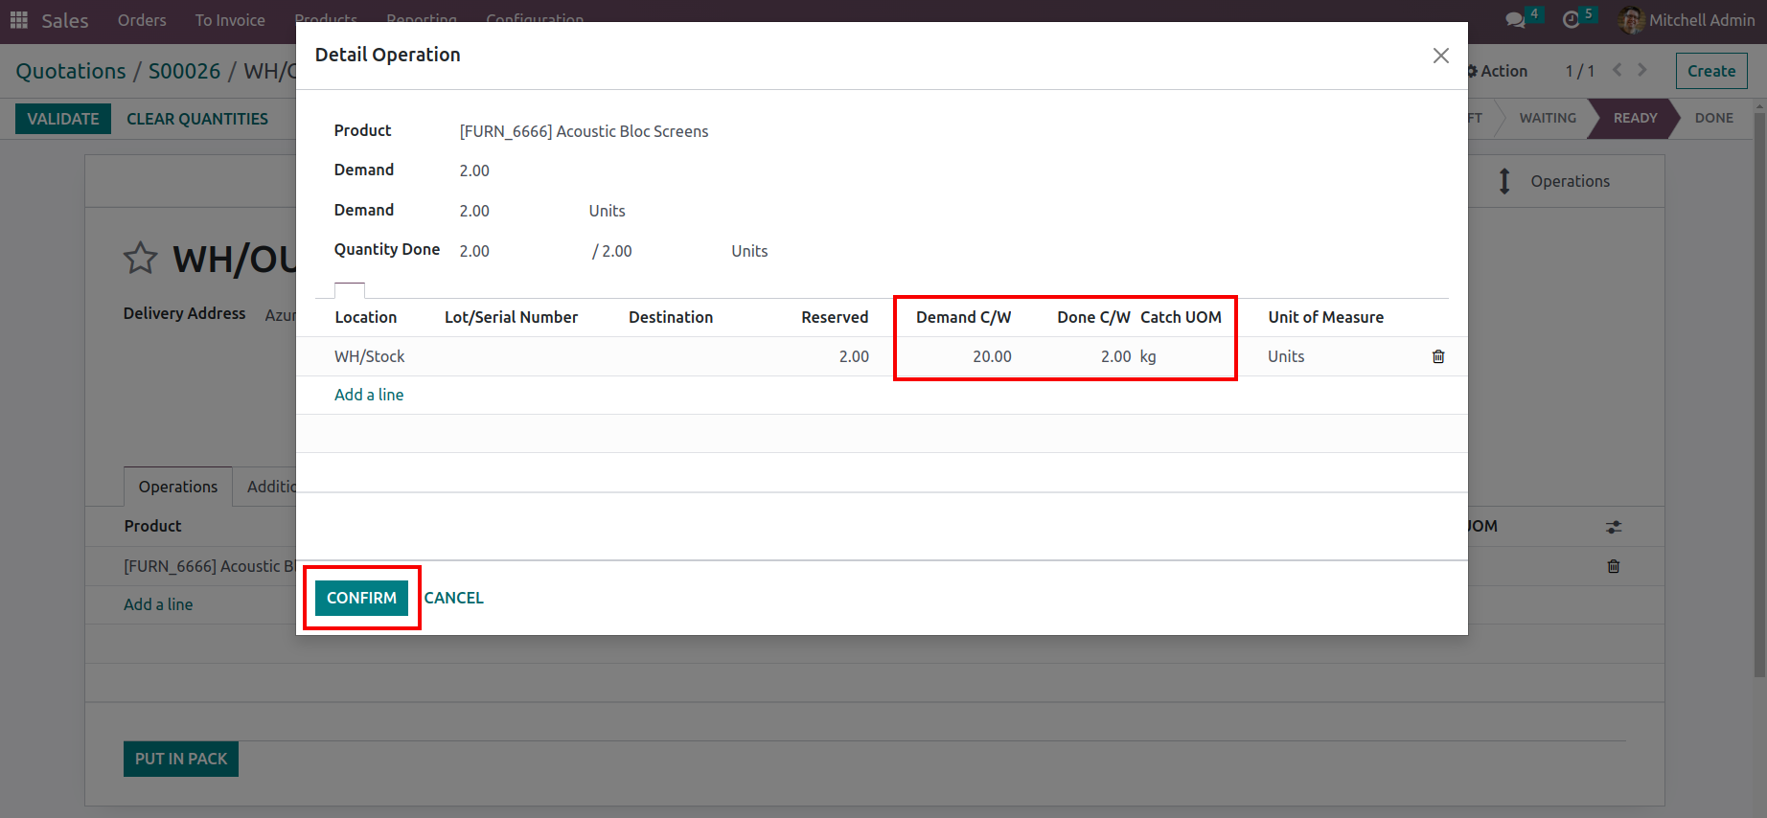Image resolution: width=1767 pixels, height=818 pixels.
Task: Click Mitchell Admin avatar picture
Action: 1631,20
